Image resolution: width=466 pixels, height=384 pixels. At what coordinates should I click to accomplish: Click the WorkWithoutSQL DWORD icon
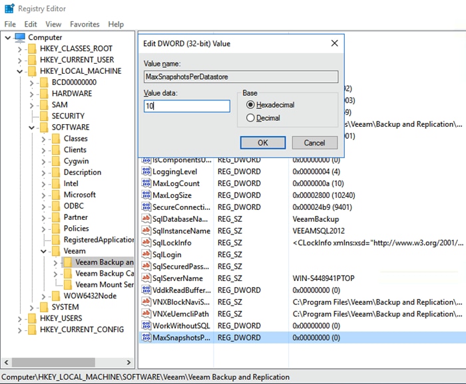146,326
